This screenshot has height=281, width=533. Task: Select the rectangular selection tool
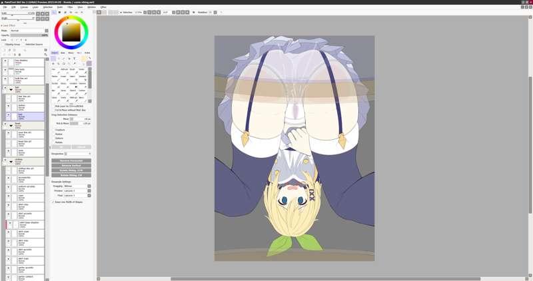click(53, 59)
